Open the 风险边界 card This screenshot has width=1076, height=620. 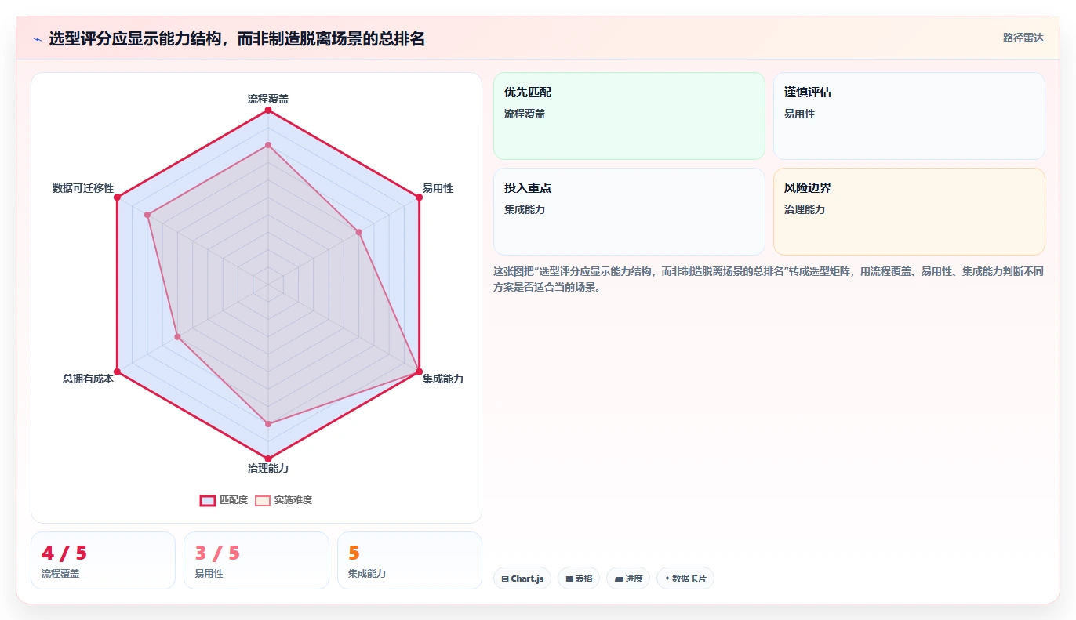[909, 212]
